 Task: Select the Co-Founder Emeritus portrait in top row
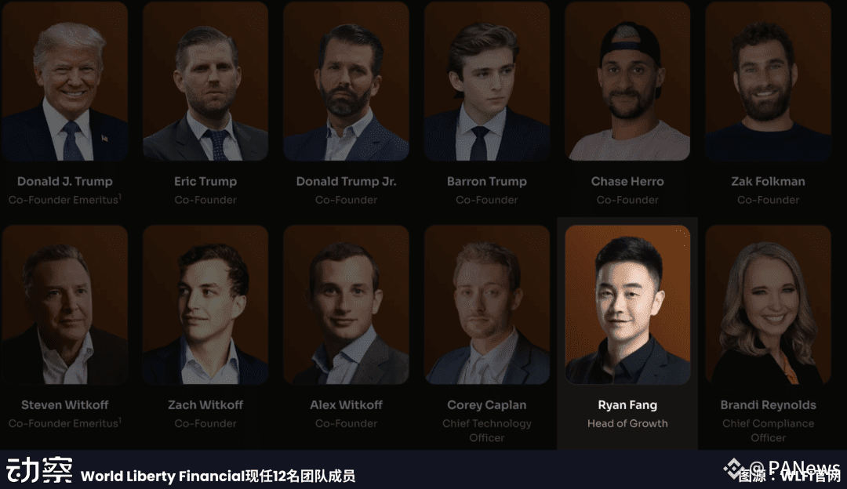65,81
